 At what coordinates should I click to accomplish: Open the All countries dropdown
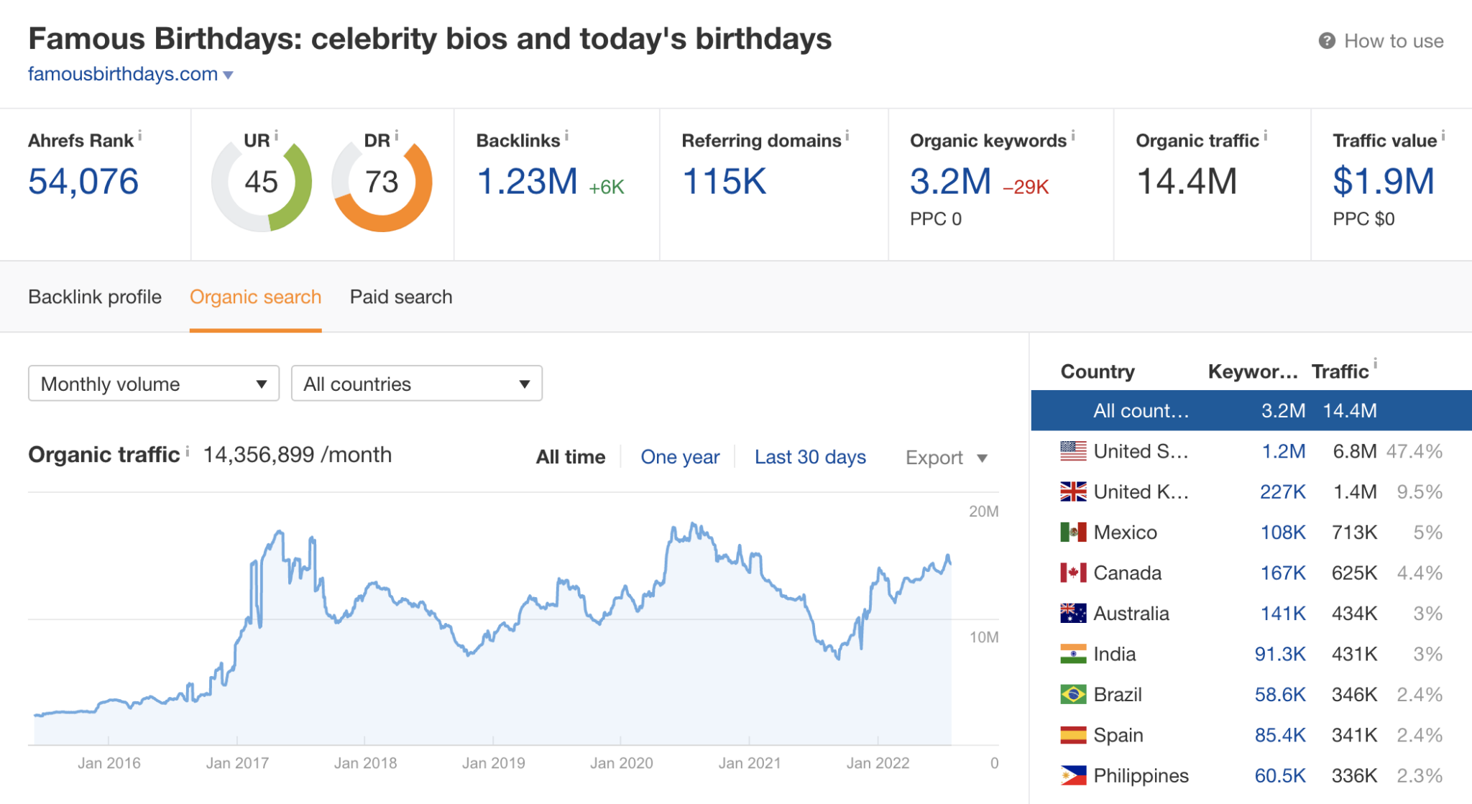point(417,384)
